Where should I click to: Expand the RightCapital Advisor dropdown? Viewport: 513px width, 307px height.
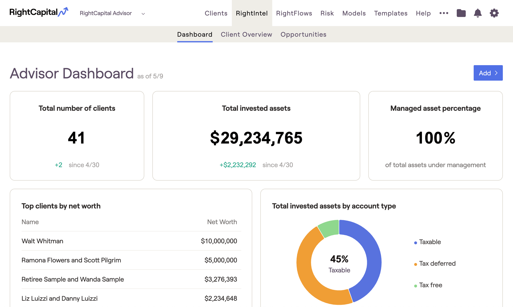[x=112, y=13]
